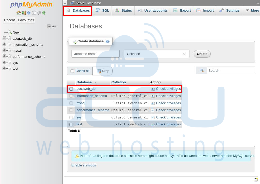Expand the mysql tree node
The image size is (260, 184).
4,50
